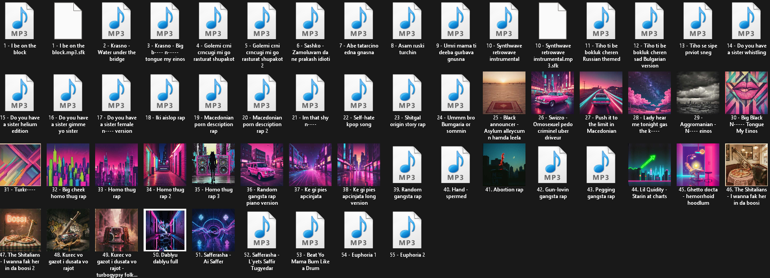Click starry sky thumbnail '28 - Lady hear me tonight'
The height and width of the screenshot is (278, 770).
[x=650, y=93]
